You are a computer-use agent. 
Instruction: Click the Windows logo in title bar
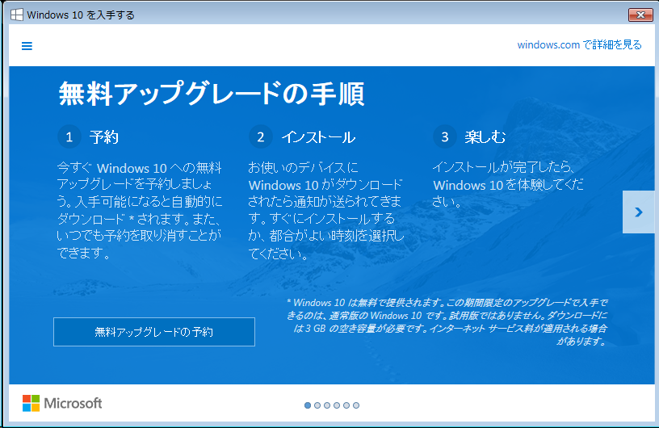click(x=17, y=15)
